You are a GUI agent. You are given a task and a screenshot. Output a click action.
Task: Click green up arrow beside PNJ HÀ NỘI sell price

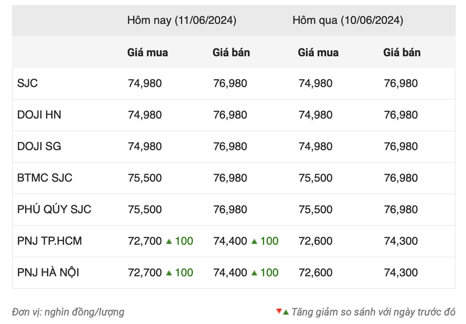coord(254,273)
